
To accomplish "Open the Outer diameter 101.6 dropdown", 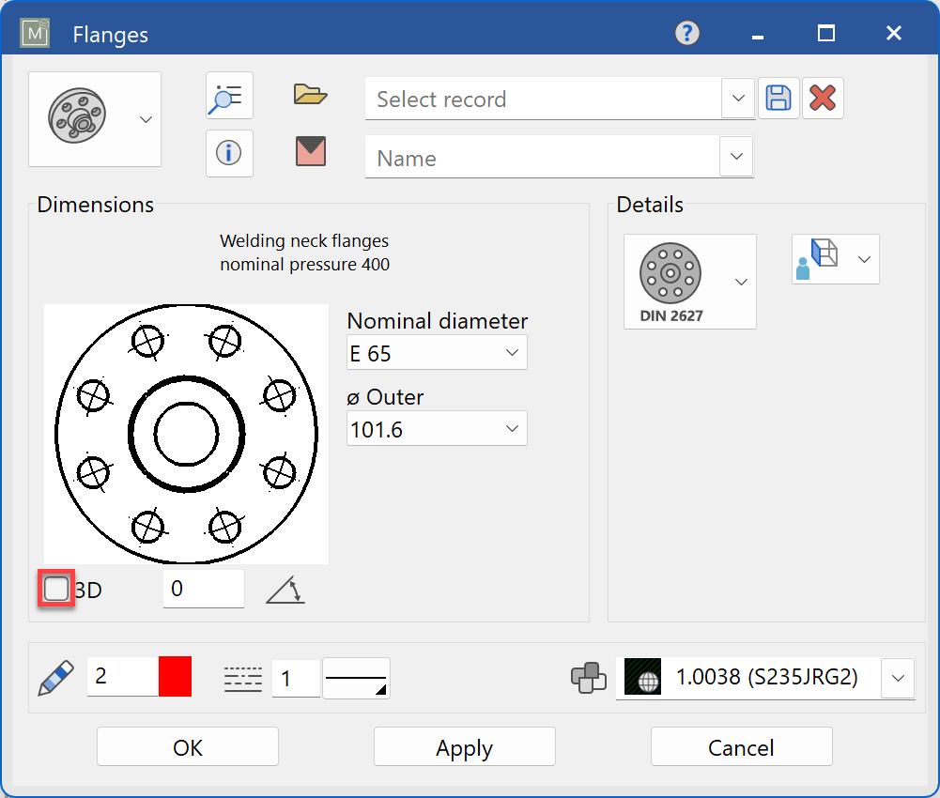I will pos(512,428).
